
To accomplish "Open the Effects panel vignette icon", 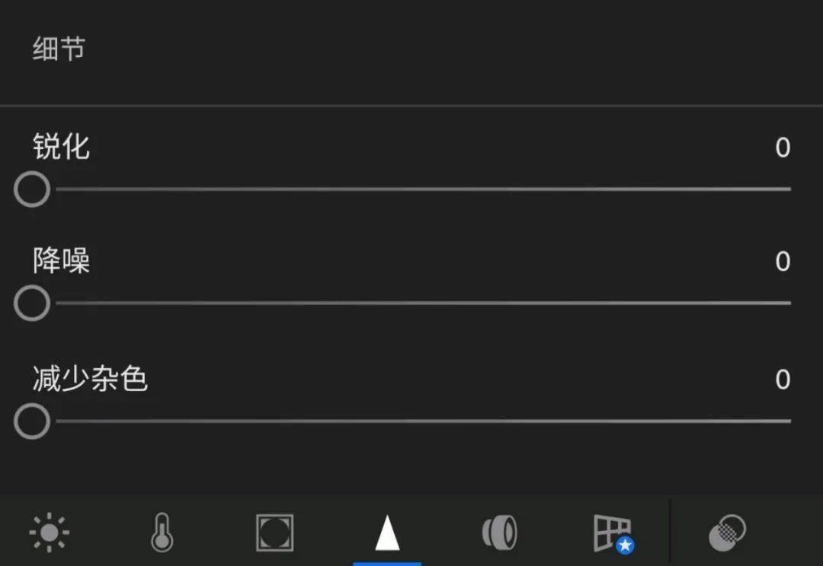I will (274, 533).
